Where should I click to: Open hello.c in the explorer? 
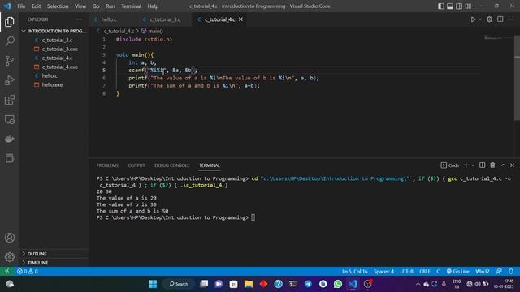coord(50,75)
